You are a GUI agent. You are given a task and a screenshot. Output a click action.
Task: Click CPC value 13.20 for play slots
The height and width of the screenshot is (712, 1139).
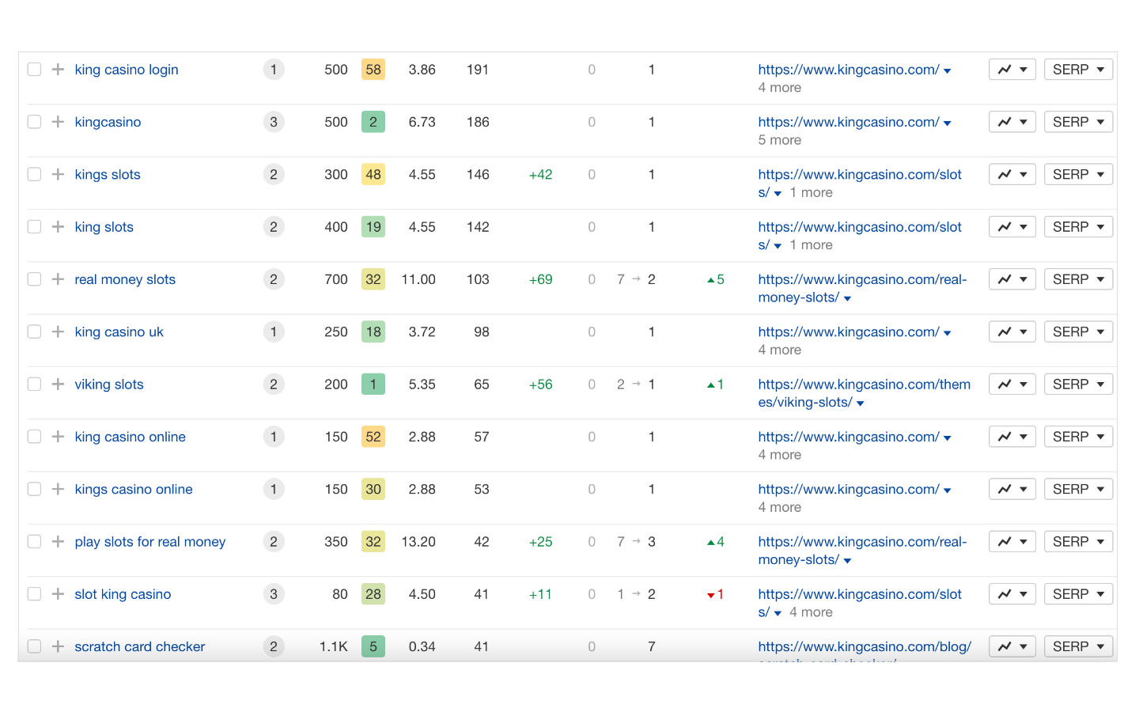[418, 542]
